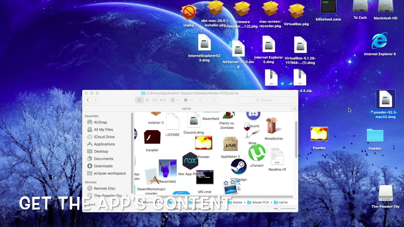Select the cache tab
The width and height of the screenshot is (404, 227).
tap(187, 108)
